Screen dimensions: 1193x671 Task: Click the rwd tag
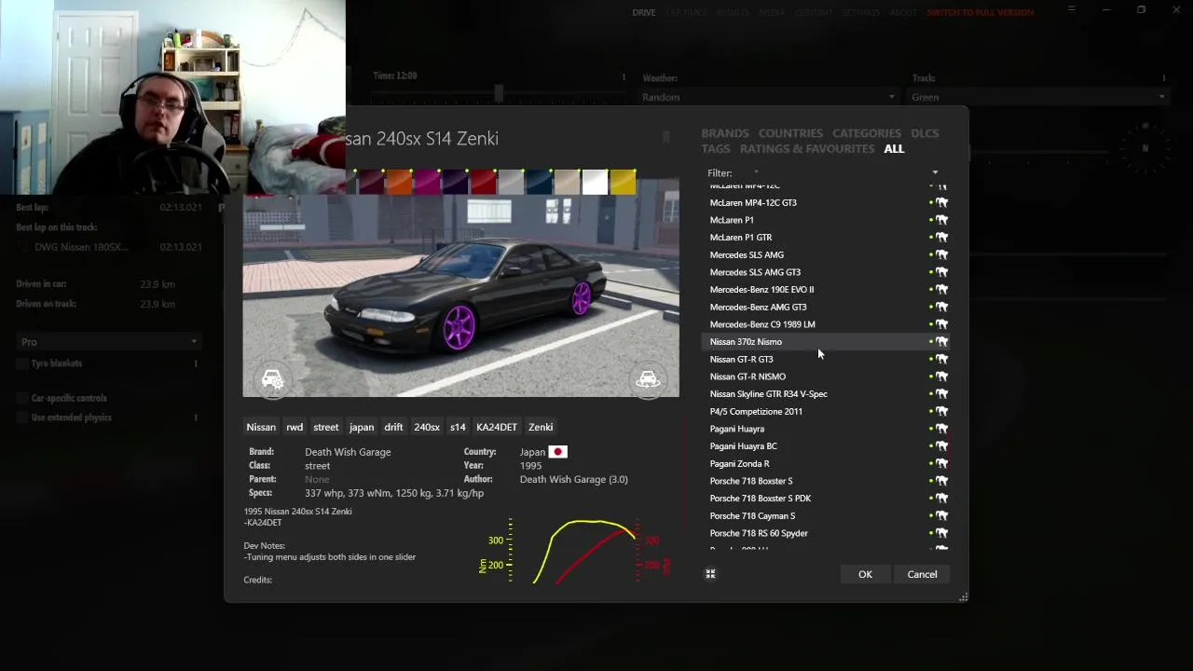[295, 427]
